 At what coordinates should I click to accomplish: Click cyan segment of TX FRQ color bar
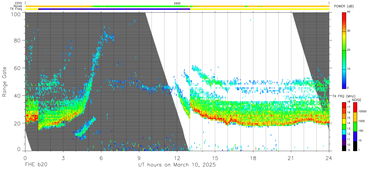344,132
